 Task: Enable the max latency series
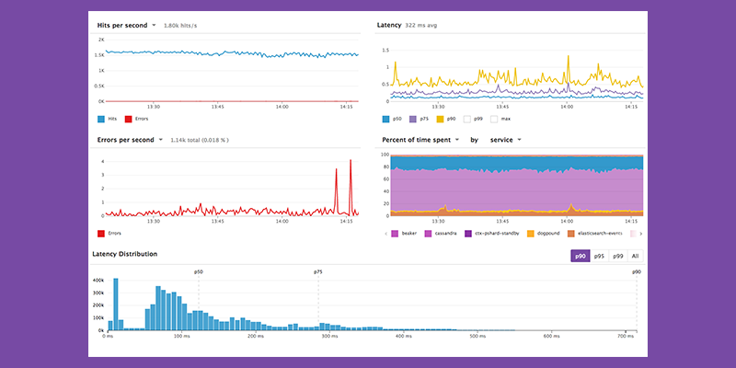(x=494, y=120)
